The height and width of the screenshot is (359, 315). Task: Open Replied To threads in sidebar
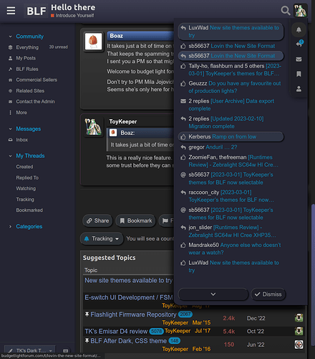[27, 177]
